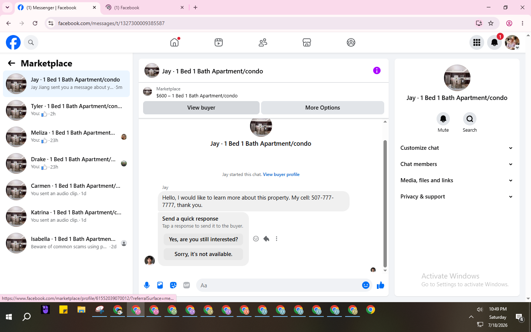This screenshot has width=531, height=332.
Task: Reload the page
Action: point(35,23)
